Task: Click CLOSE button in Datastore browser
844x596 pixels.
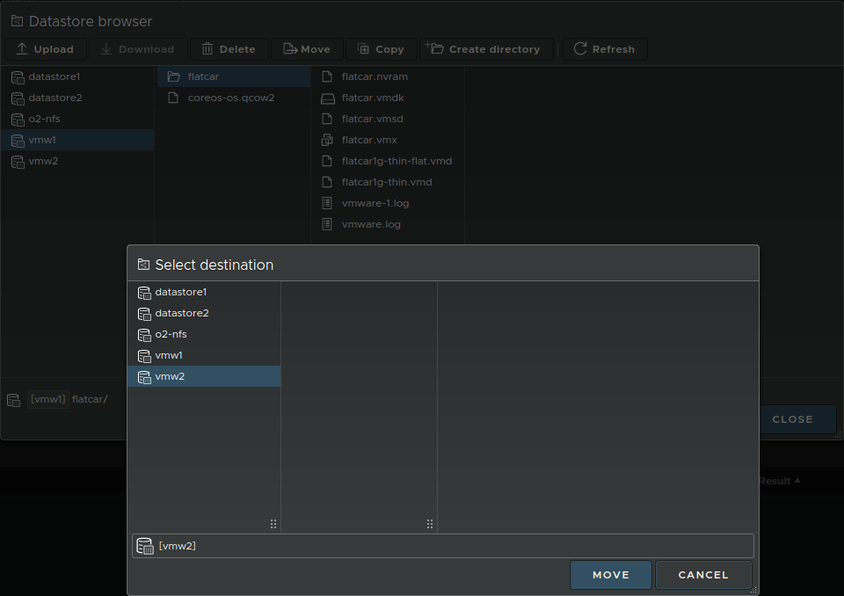Action: 793,418
